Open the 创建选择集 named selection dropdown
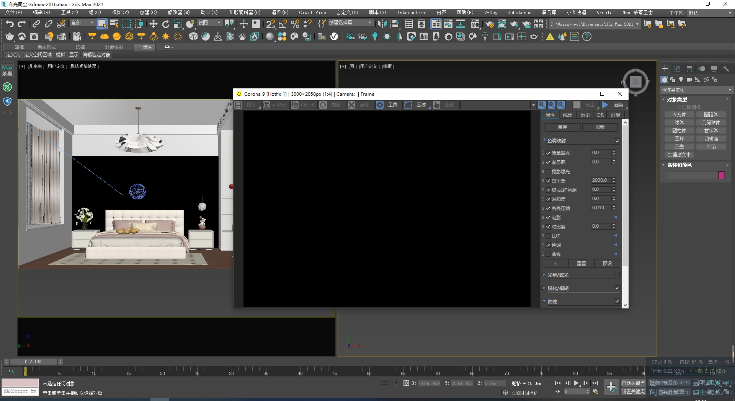 point(350,23)
